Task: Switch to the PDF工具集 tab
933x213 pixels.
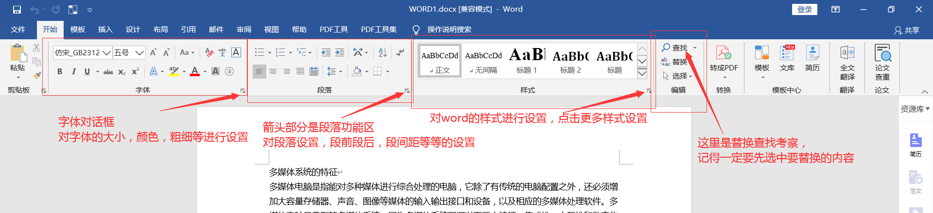Action: tap(379, 30)
